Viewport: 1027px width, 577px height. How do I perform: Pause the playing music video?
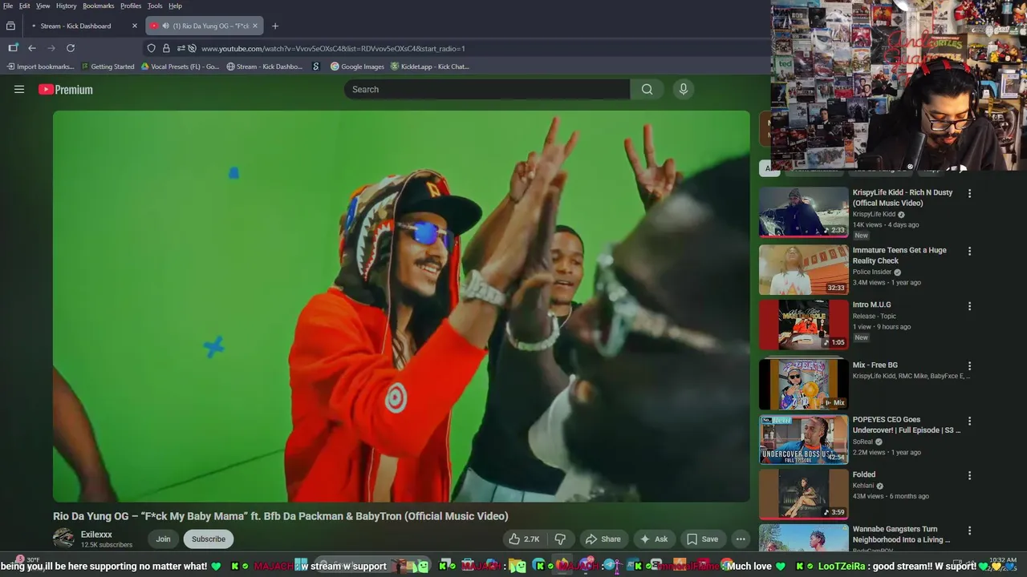pos(401,306)
